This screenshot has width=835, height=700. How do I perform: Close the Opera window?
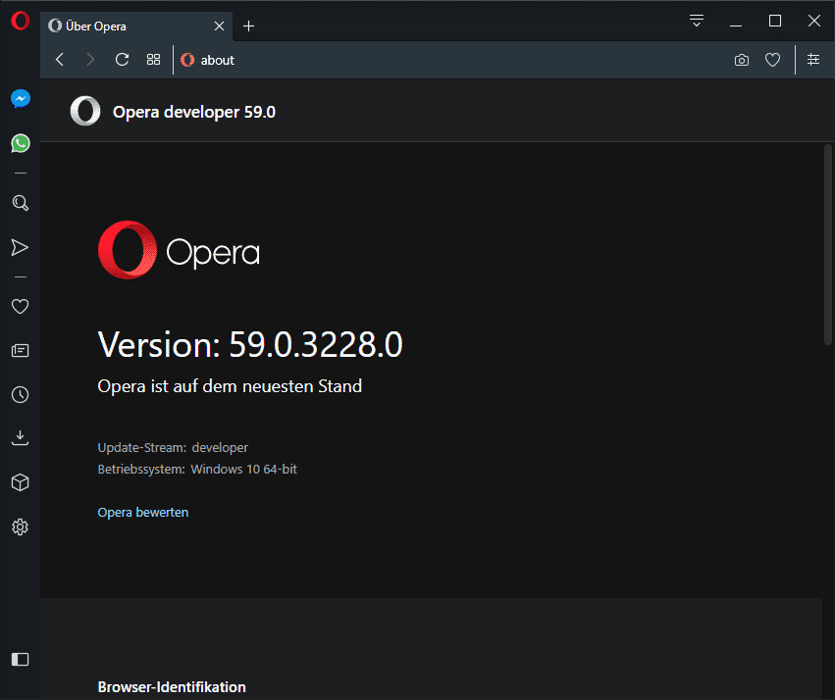pyautogui.click(x=814, y=21)
